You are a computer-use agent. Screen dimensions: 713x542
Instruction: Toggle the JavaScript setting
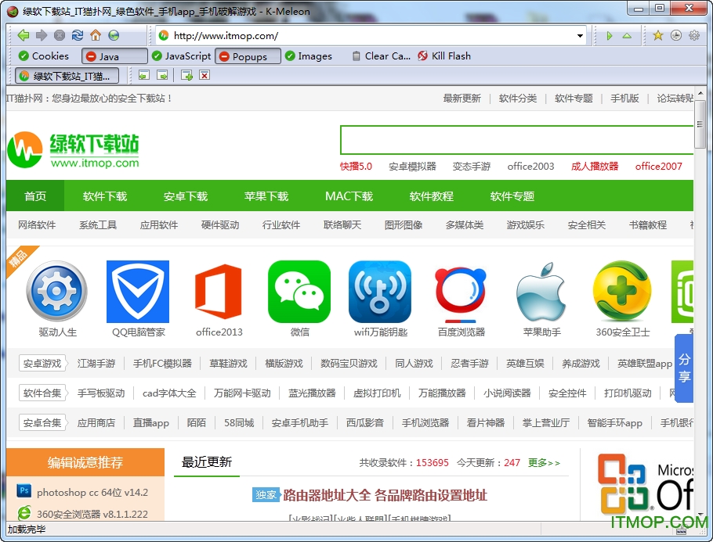point(182,56)
